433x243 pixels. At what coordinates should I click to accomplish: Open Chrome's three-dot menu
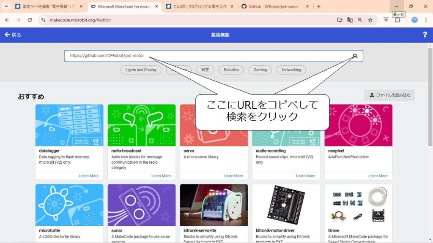click(x=425, y=20)
